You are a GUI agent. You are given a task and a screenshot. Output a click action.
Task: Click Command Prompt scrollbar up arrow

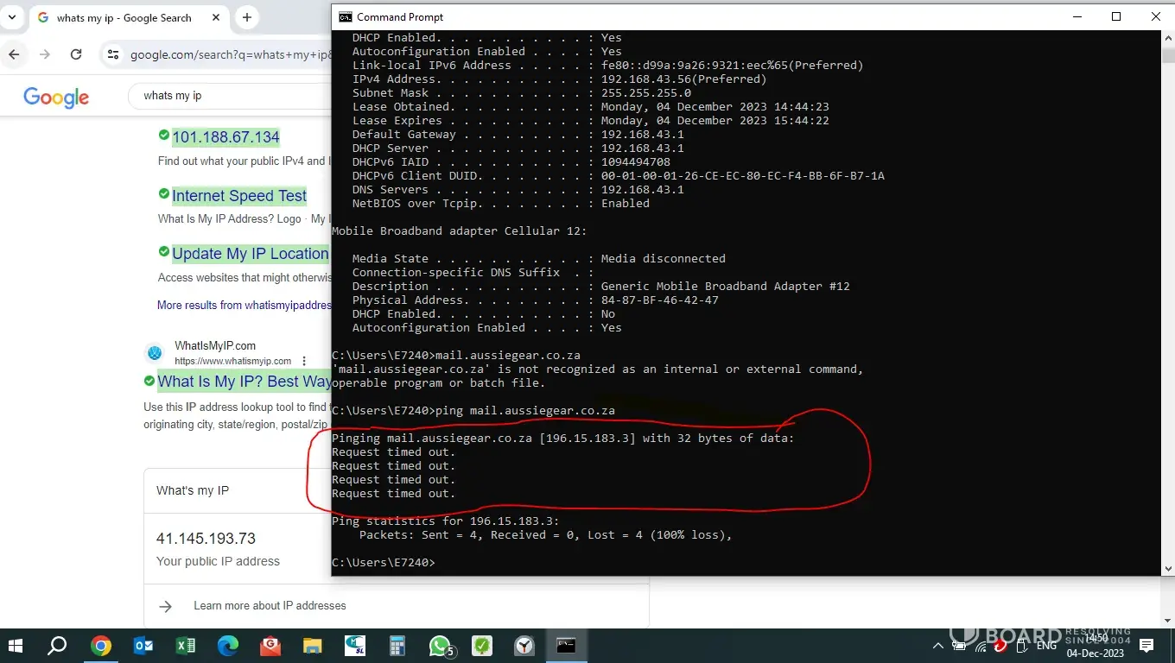(1168, 39)
